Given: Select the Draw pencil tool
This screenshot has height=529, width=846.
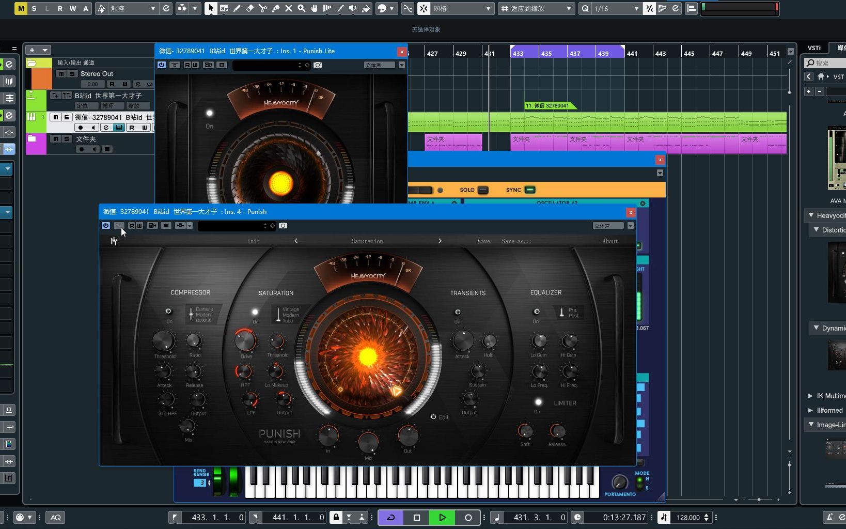Looking at the screenshot, I should pyautogui.click(x=237, y=8).
